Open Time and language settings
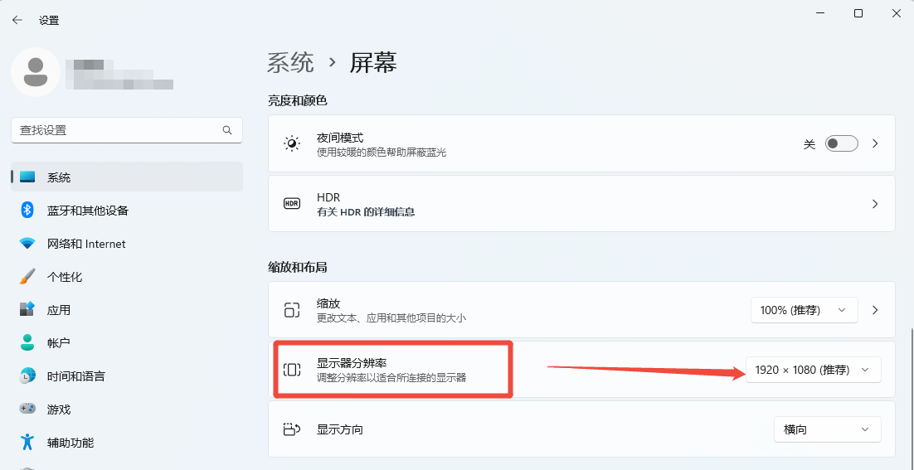 [76, 376]
